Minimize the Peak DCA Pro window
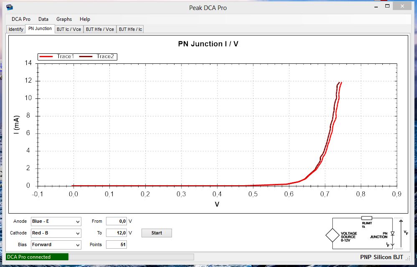 click(x=376, y=7)
